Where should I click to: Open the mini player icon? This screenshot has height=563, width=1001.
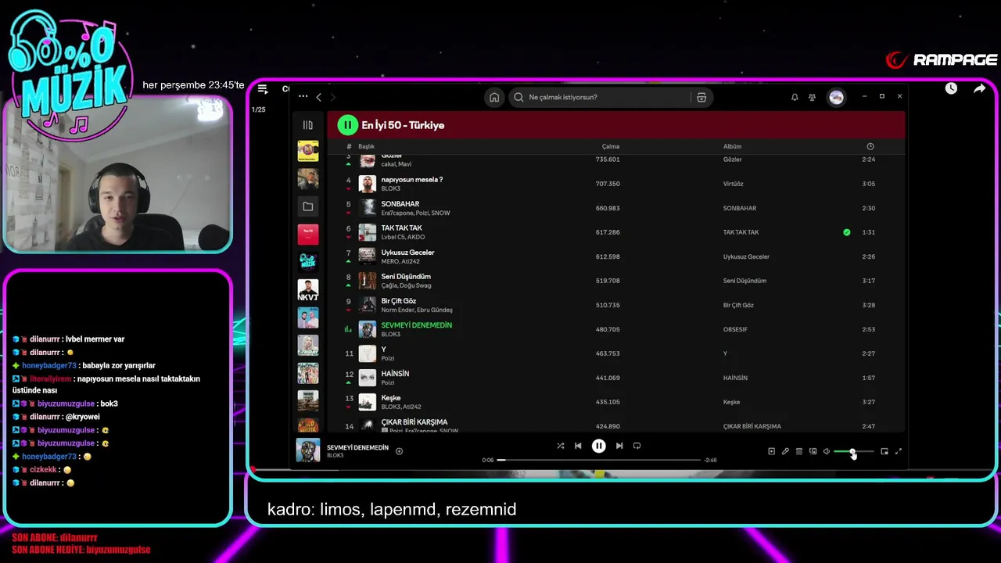[x=884, y=451]
